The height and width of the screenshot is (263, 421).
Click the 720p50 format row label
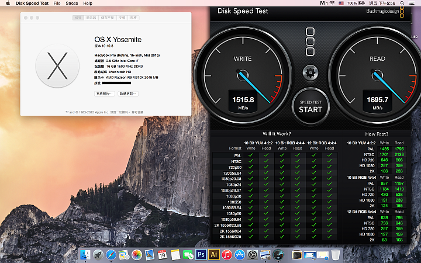(x=235, y=168)
